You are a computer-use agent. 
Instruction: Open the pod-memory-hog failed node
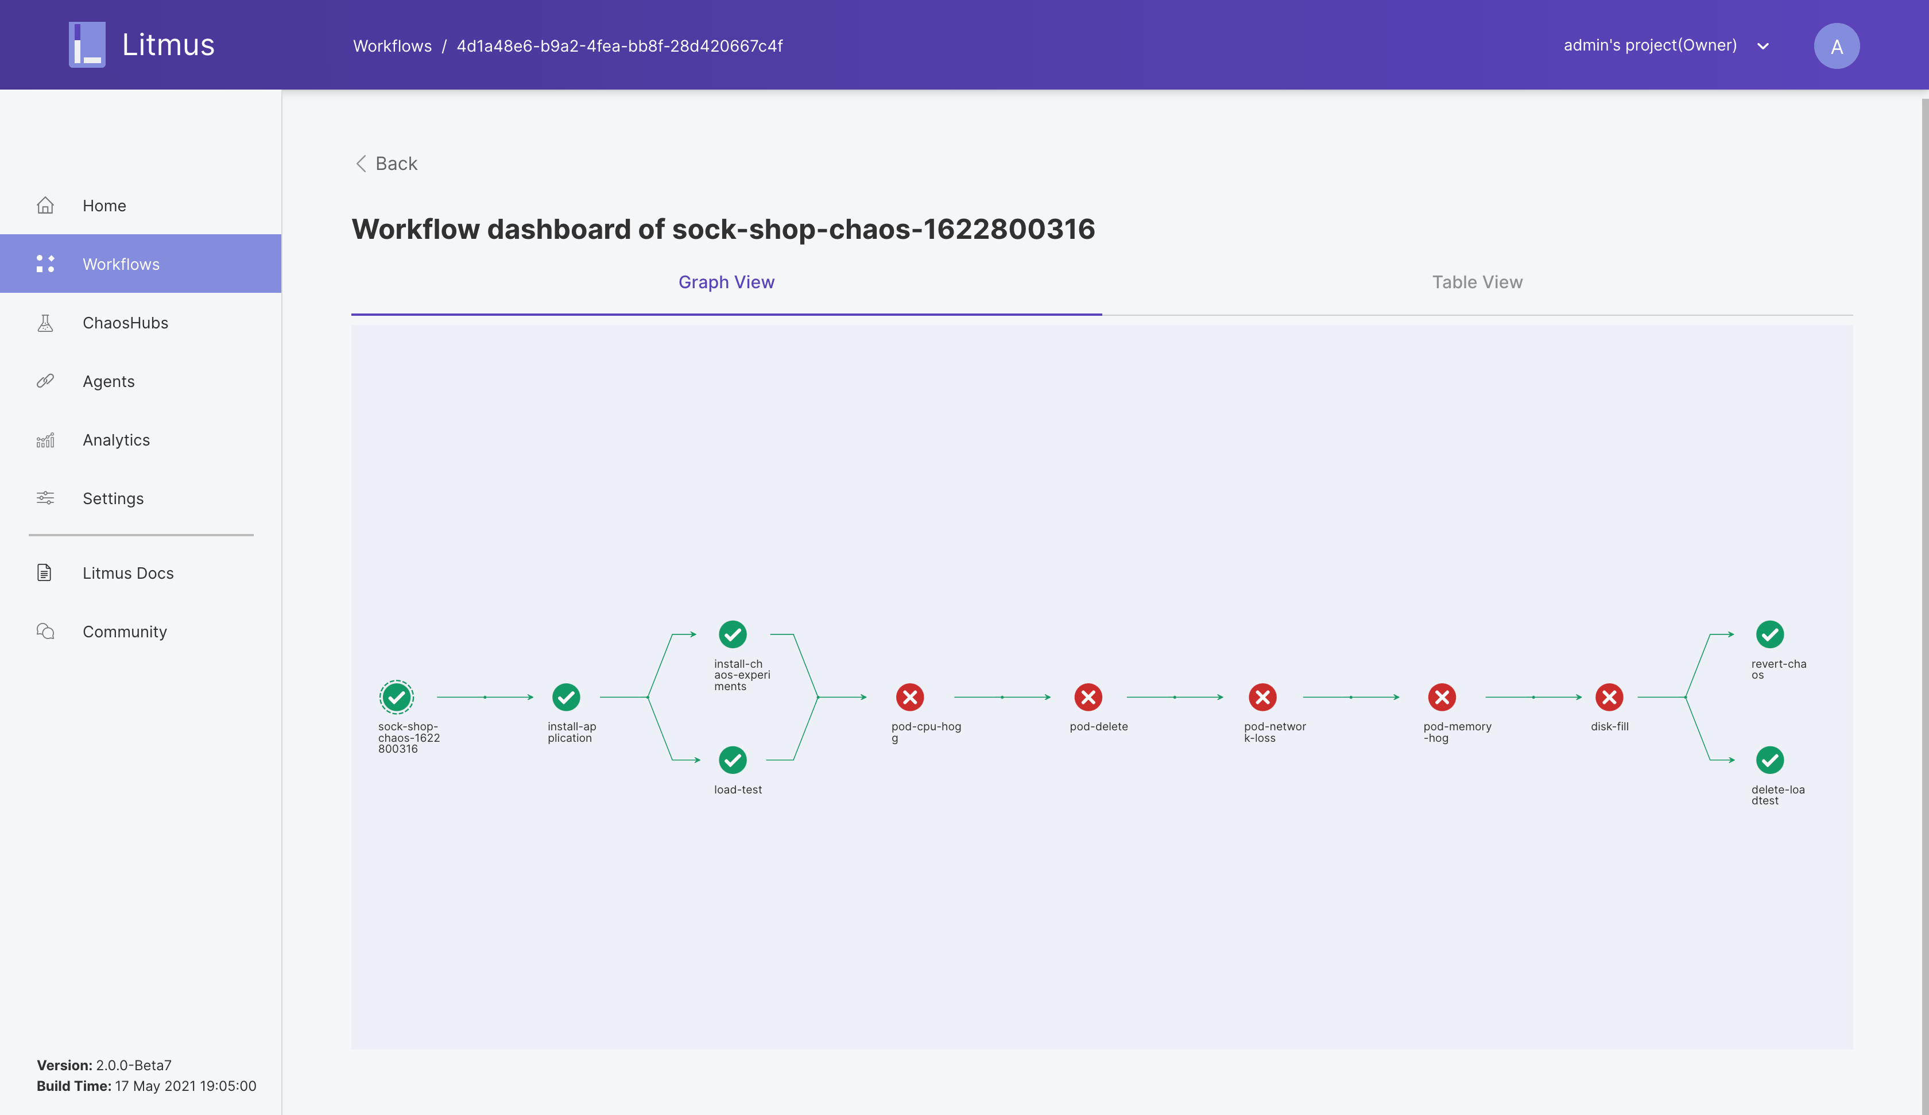point(1442,697)
